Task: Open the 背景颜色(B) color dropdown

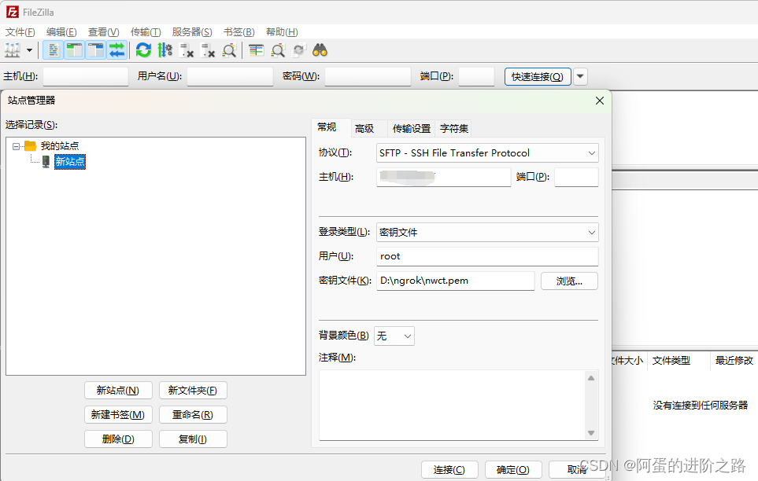Action: (394, 336)
